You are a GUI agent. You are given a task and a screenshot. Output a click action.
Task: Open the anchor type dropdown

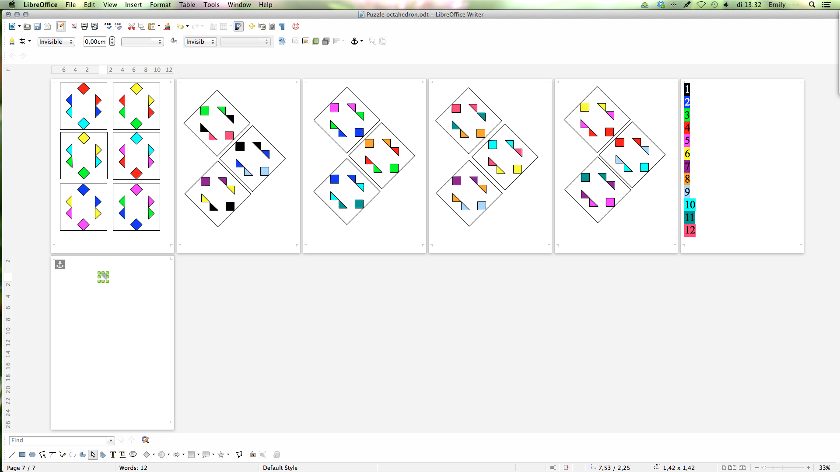click(x=362, y=42)
